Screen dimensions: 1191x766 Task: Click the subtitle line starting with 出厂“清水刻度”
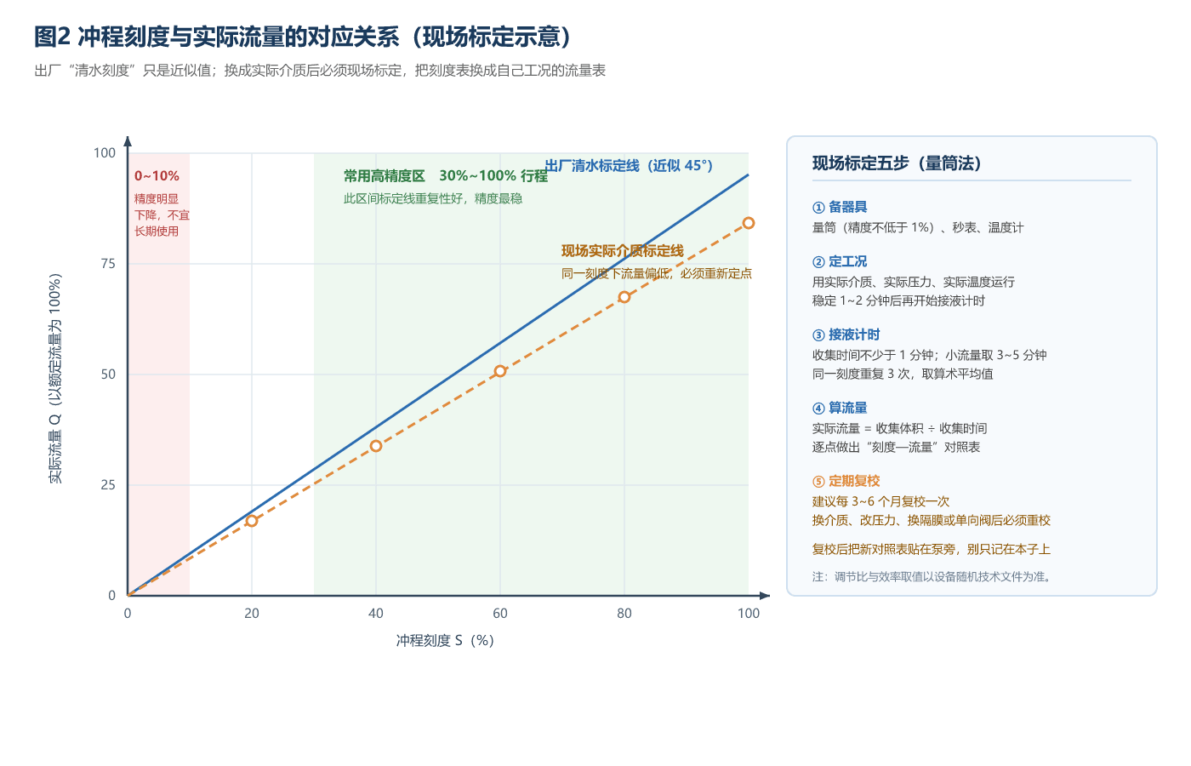320,71
